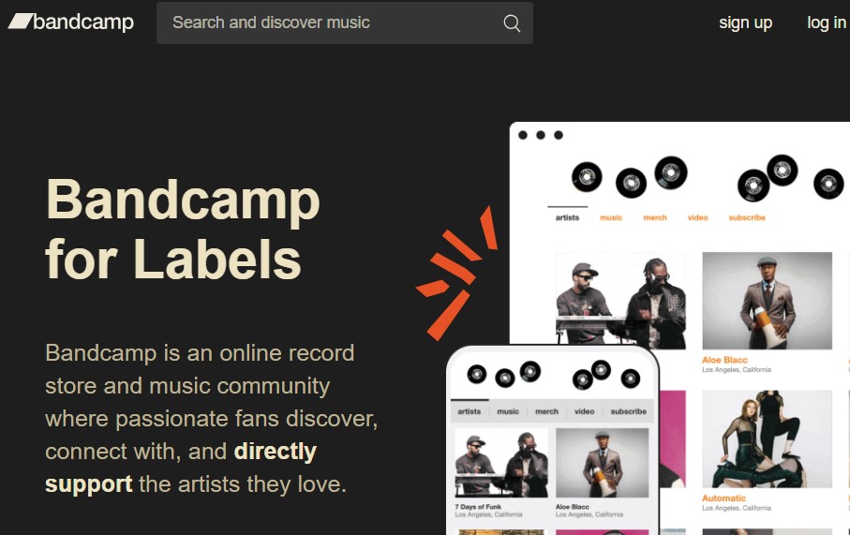This screenshot has height=535, width=850.
Task: Click the orange starburst graphic
Action: [456, 273]
